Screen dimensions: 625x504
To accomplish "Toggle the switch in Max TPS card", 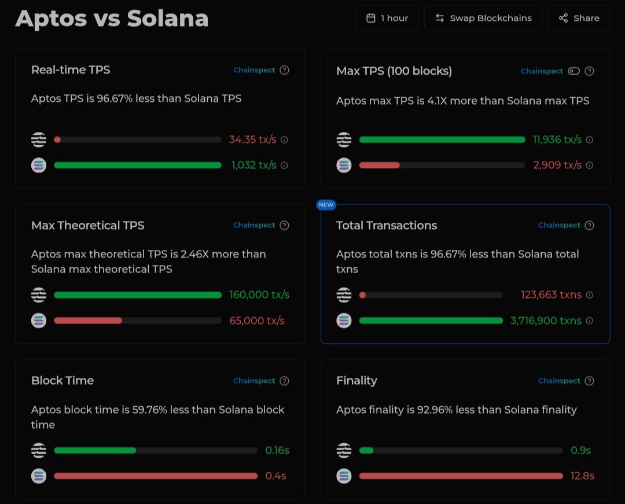I will [x=573, y=71].
